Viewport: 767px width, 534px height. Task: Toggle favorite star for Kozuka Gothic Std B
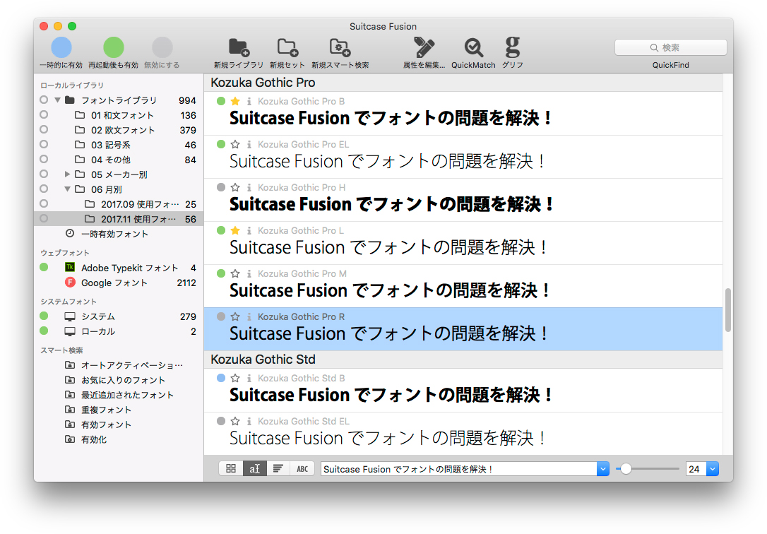tap(235, 378)
